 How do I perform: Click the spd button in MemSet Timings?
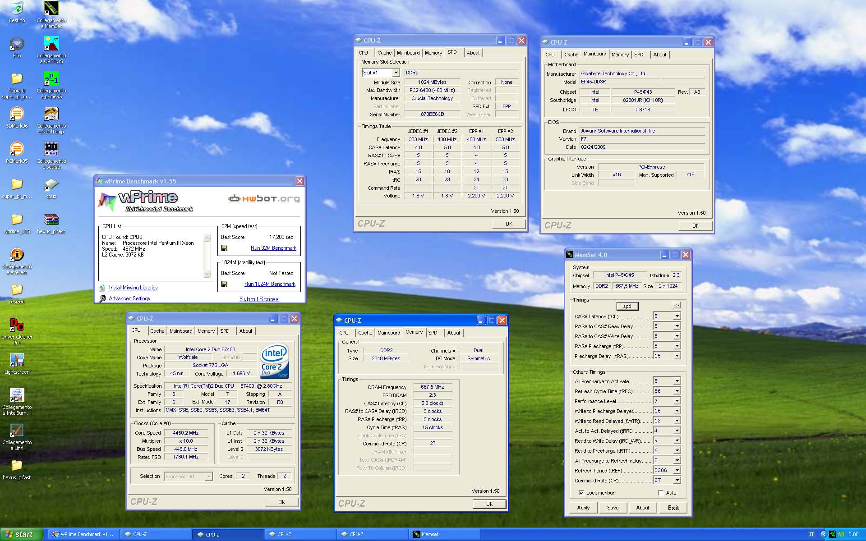tap(627, 306)
